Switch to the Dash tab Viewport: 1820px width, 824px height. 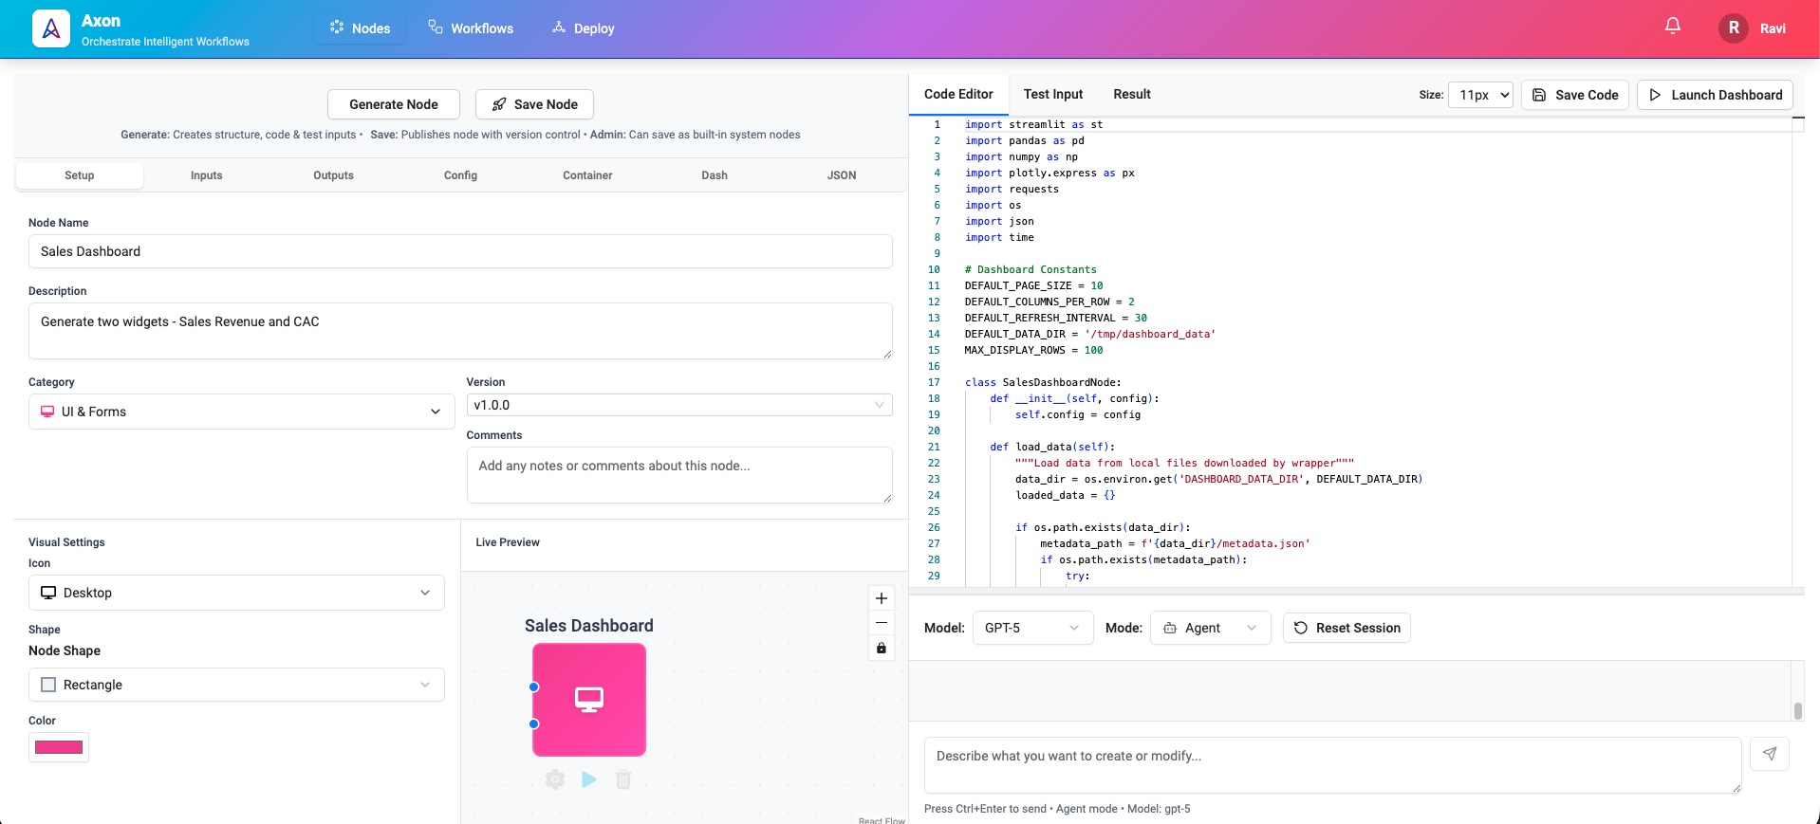point(715,175)
